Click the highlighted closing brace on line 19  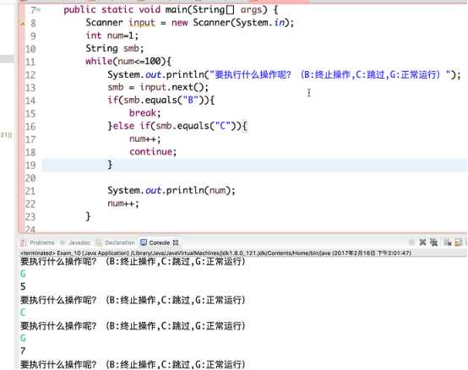point(110,165)
